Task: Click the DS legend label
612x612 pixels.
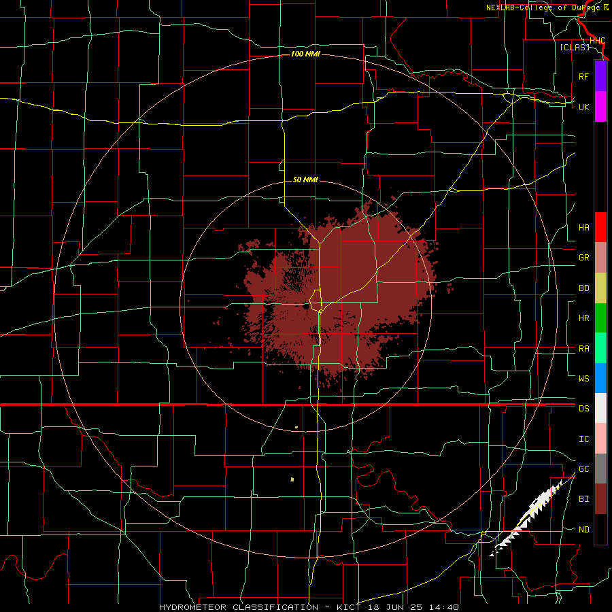Action: pos(583,408)
